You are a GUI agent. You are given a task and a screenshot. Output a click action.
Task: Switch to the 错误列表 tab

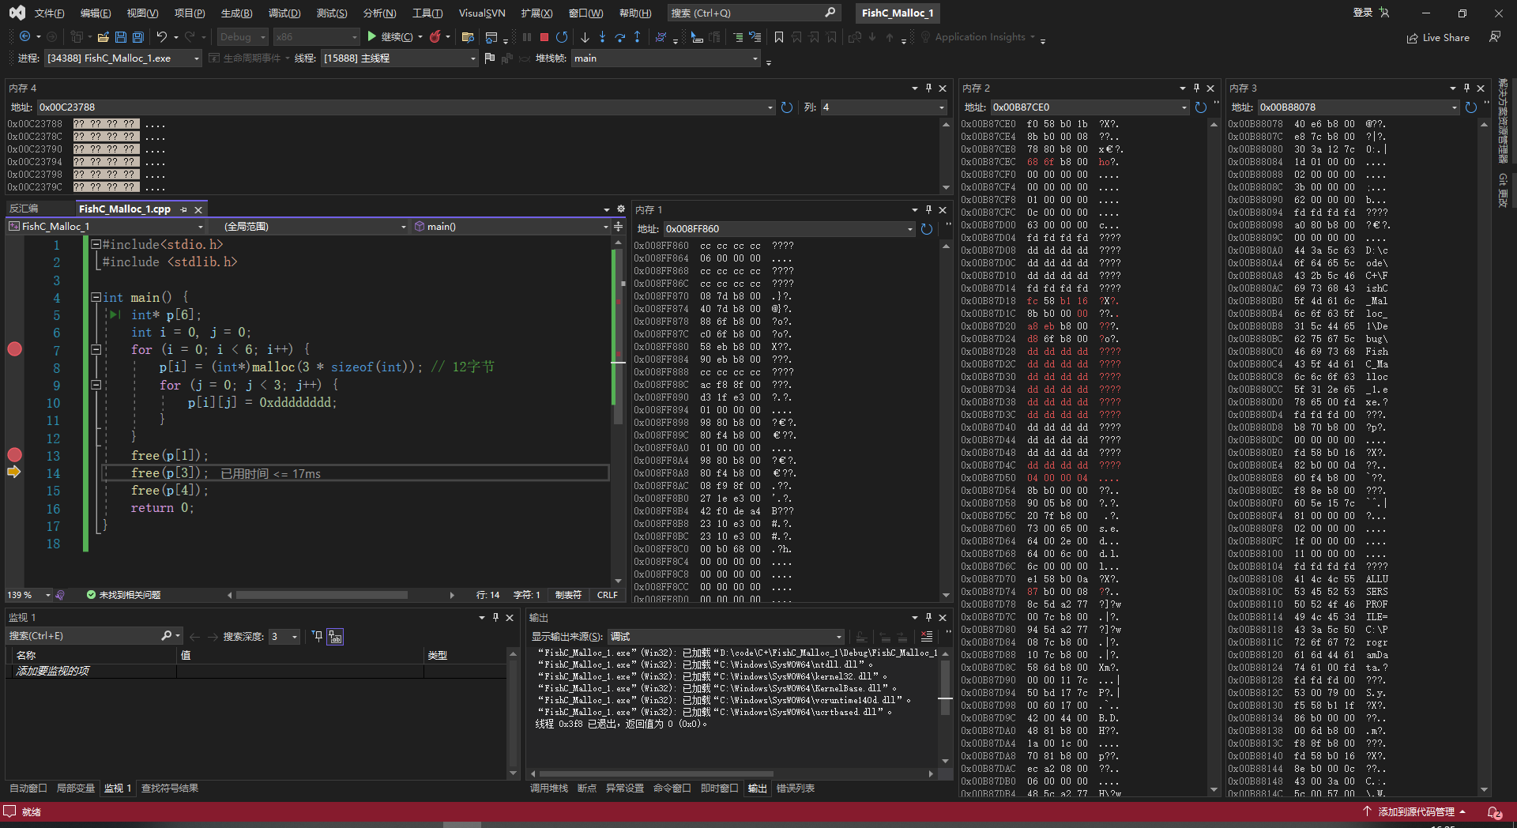(x=796, y=788)
